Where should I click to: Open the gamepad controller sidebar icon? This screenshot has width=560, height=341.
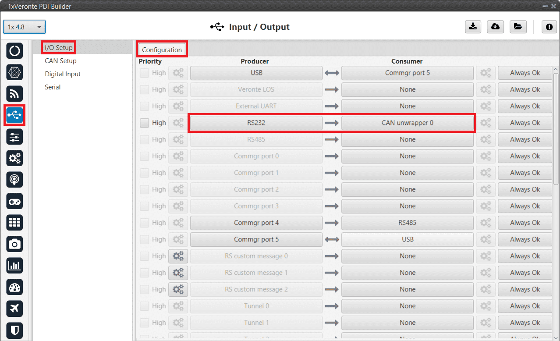(x=14, y=201)
